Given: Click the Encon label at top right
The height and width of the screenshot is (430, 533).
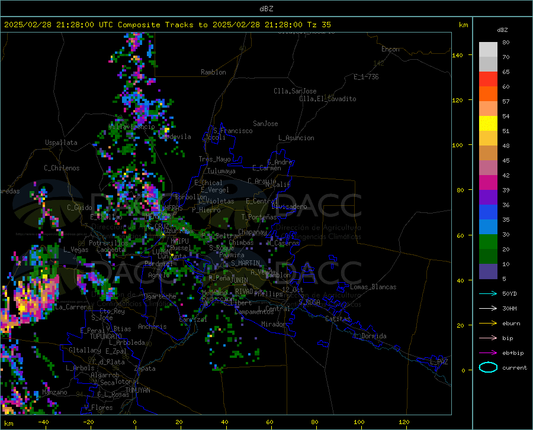Looking at the screenshot, I should pos(390,49).
